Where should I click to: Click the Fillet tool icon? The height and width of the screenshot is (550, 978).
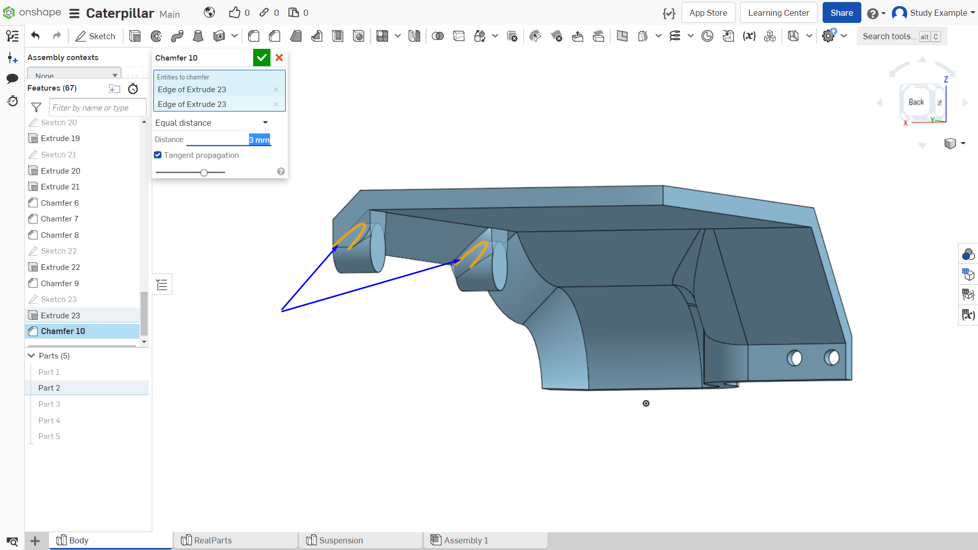[x=254, y=36]
